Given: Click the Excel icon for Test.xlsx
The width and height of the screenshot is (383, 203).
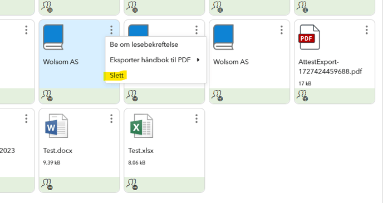Looking at the screenshot, I should 141,126.
